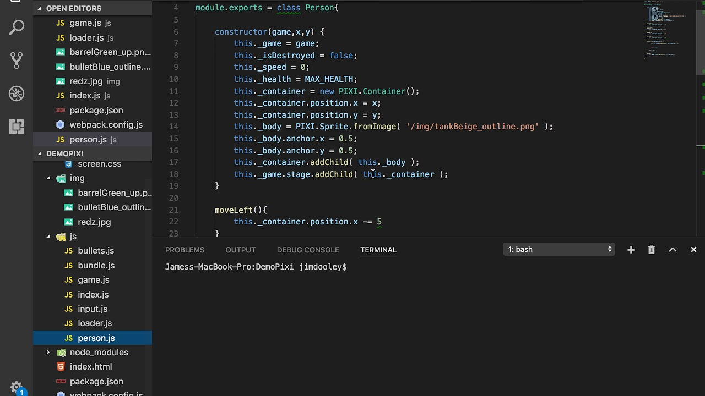Open the Manage settings gear
705x396 pixels.
(17, 387)
